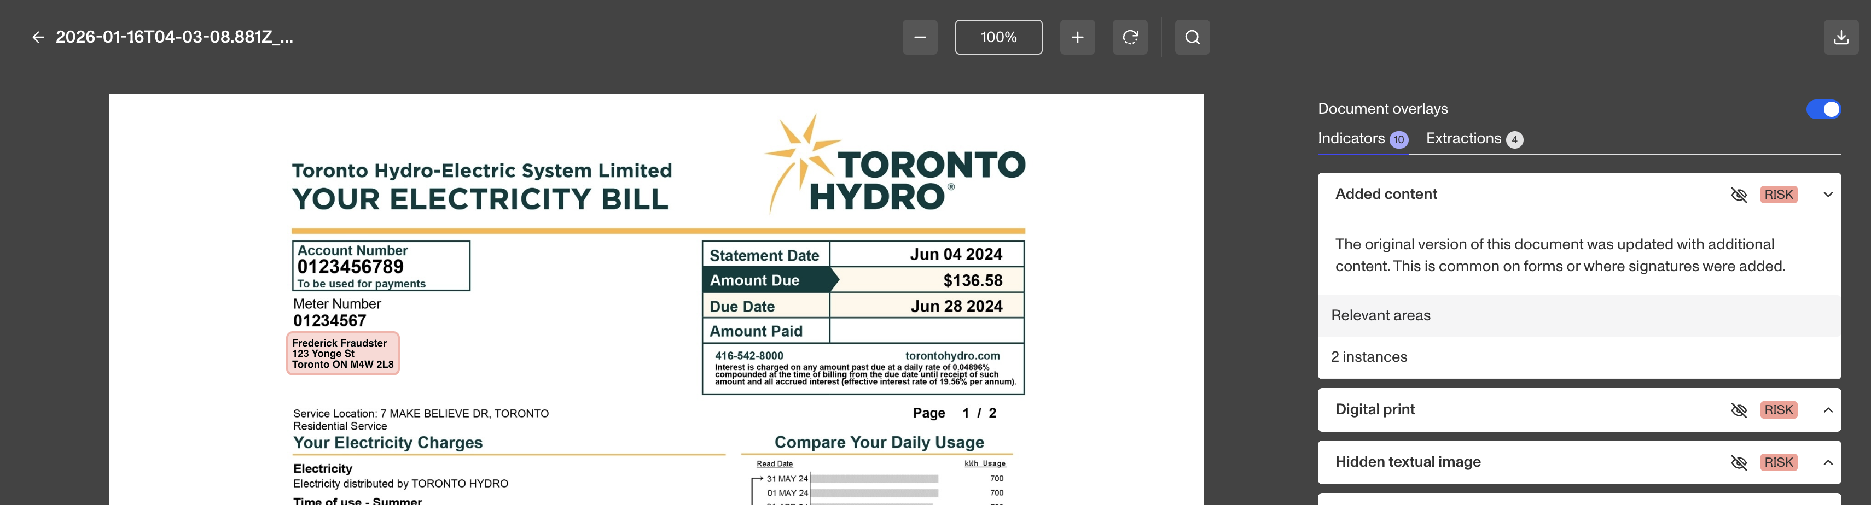This screenshot has height=505, width=1871.
Task: Click the Your Electricity Charges heading
Action: (388, 443)
